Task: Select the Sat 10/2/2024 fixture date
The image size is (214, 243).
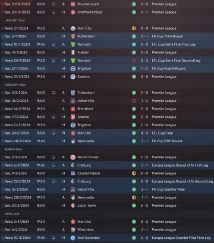Action: [17, 101]
